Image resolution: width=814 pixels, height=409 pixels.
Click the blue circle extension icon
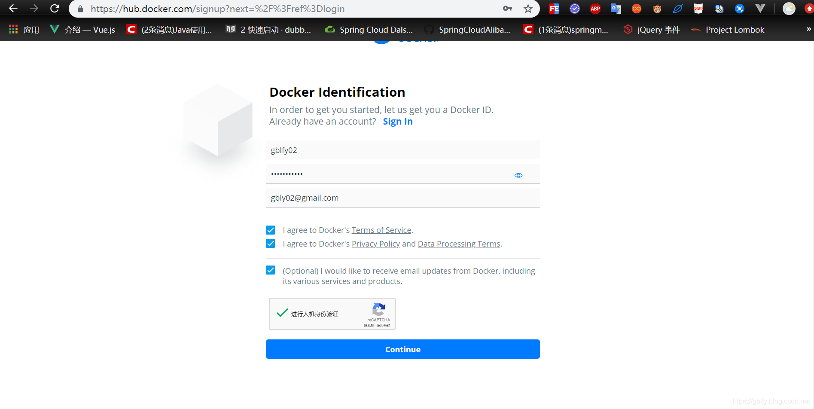pos(740,9)
